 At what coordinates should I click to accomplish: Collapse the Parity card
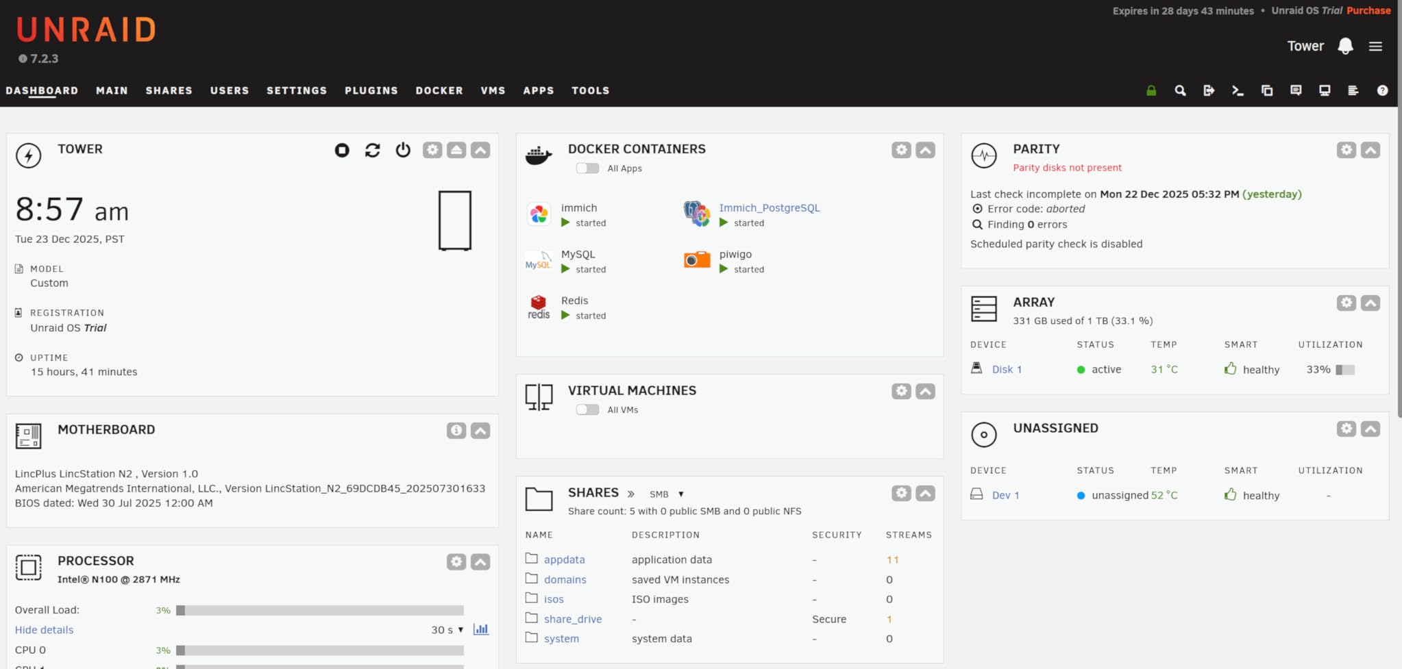(x=1370, y=150)
